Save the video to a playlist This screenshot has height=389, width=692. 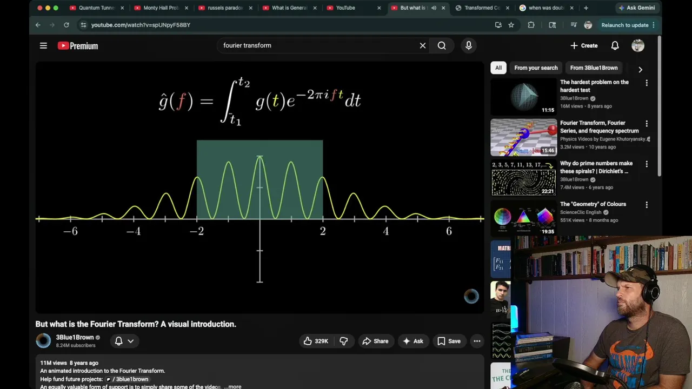click(449, 341)
